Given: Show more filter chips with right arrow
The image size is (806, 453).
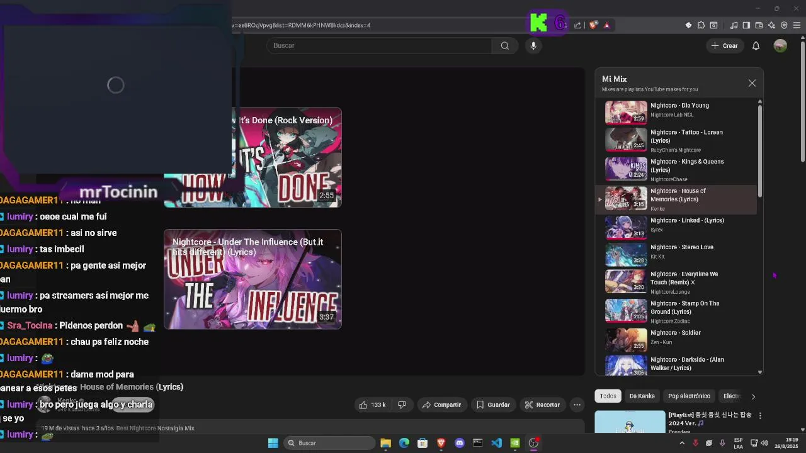Looking at the screenshot, I should coord(753,396).
